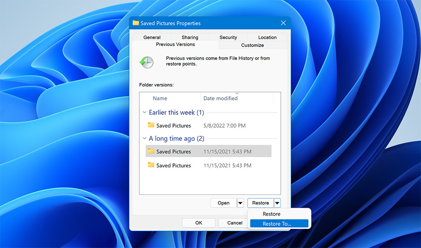Toggle the dropdown arrow beside the Restore button
421x248 pixels.
pyautogui.click(x=277, y=203)
